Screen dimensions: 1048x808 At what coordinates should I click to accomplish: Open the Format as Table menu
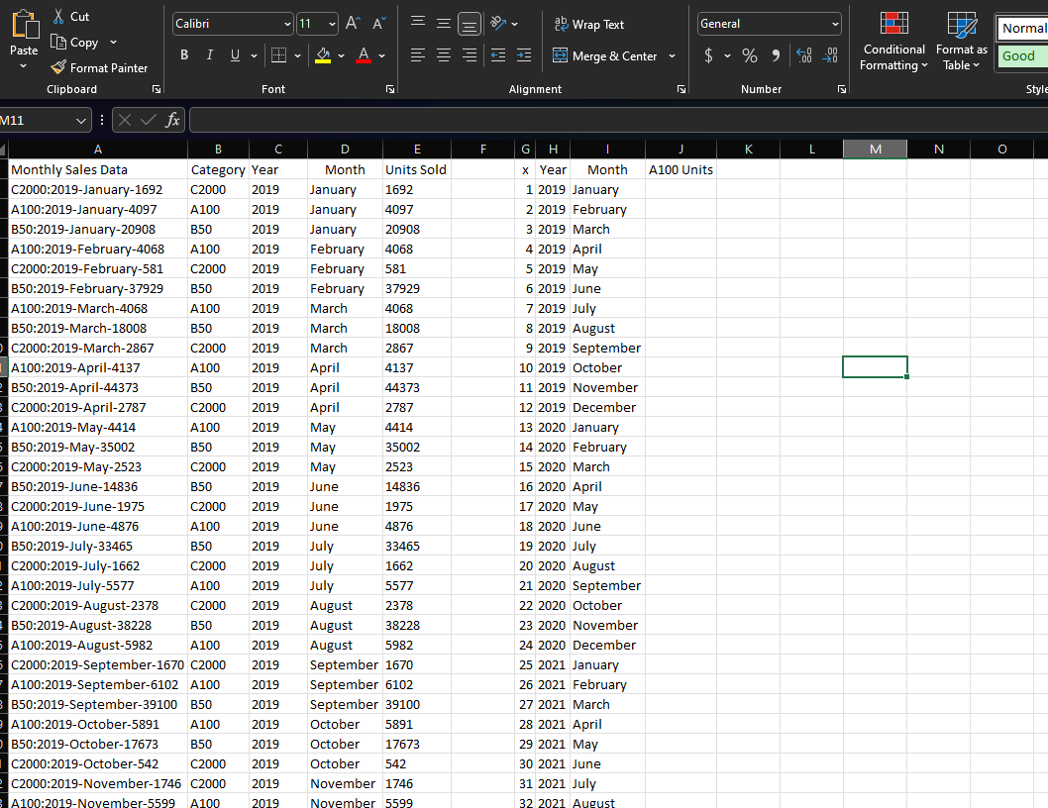961,42
